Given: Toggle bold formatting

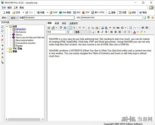Looking at the screenshot, I should coord(98,32).
